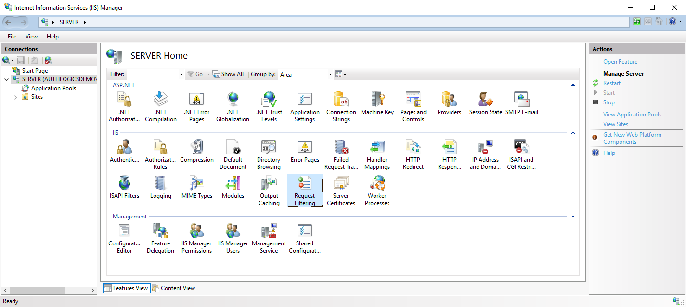The height and width of the screenshot is (307, 686).
Task: Expand the Sites tree node
Action: [15, 97]
